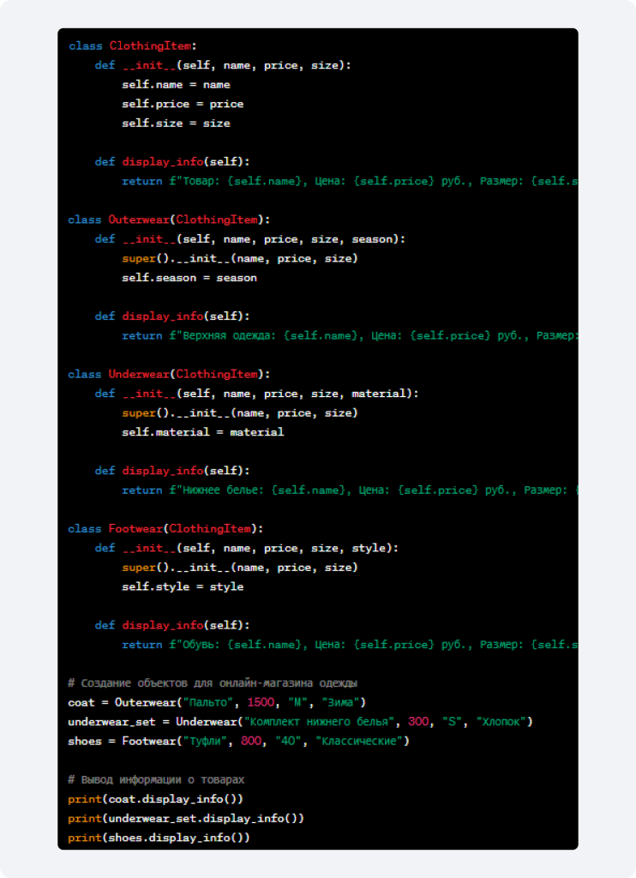This screenshot has height=878, width=636.
Task: Click the "class Underwear(ClothingItem):" line
Action: pyautogui.click(x=169, y=375)
